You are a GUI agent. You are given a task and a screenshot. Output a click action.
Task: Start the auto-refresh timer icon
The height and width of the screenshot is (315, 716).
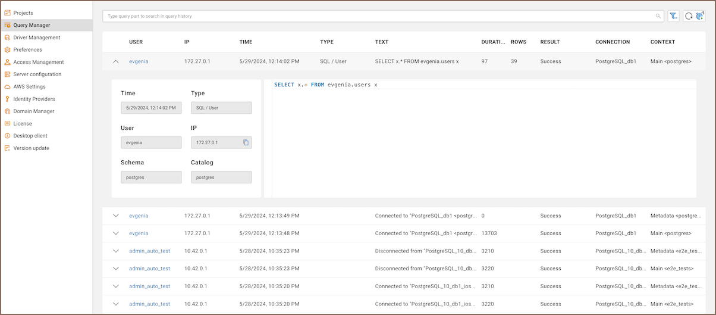(x=699, y=16)
